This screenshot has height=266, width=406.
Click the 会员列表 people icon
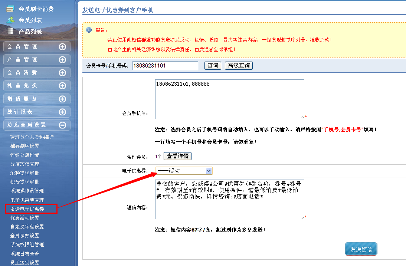coord(10,20)
